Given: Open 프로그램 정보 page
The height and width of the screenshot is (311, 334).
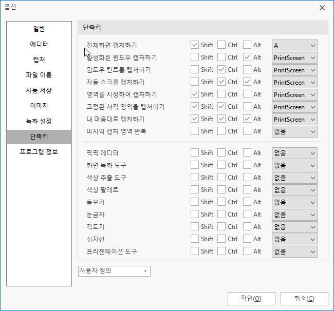Looking at the screenshot, I should [39, 152].
